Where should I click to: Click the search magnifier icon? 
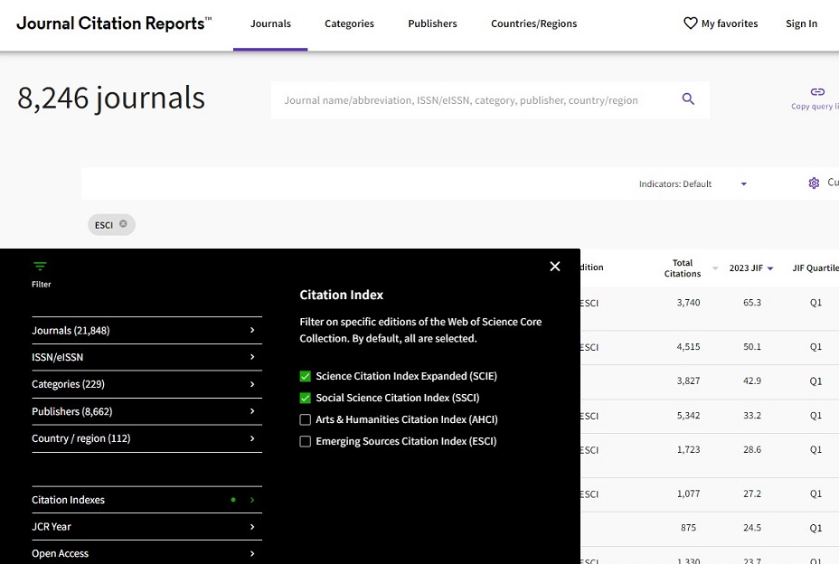pos(688,99)
